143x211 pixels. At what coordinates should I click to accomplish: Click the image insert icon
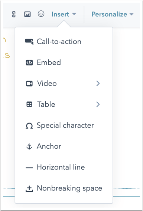[27, 14]
